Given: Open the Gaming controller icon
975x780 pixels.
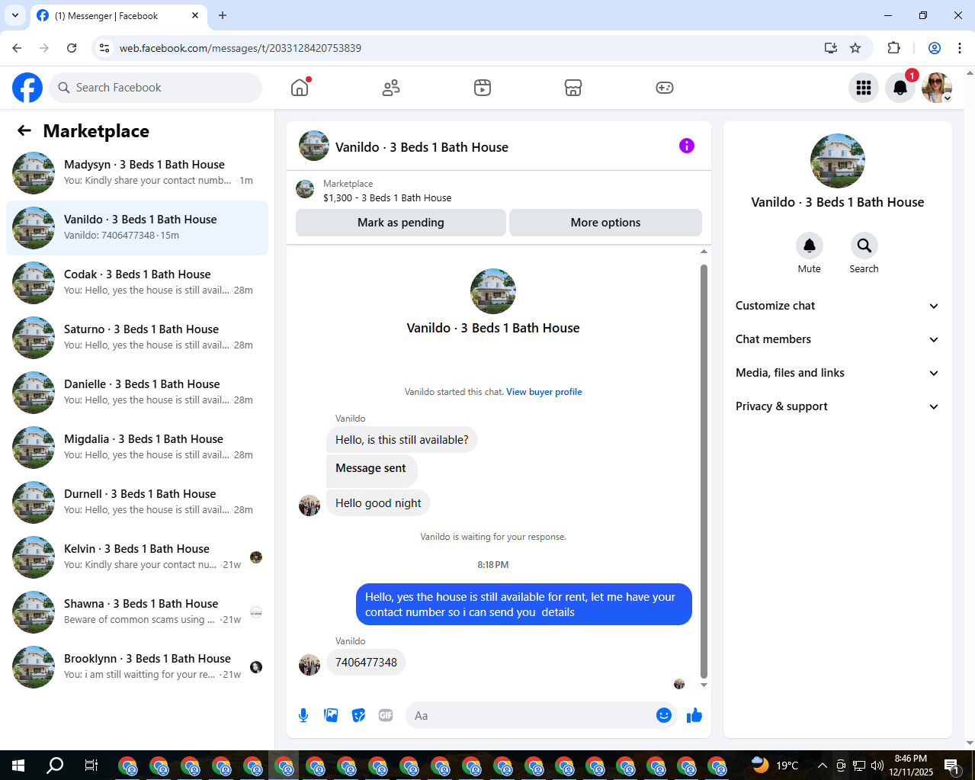Looking at the screenshot, I should pyautogui.click(x=665, y=88).
